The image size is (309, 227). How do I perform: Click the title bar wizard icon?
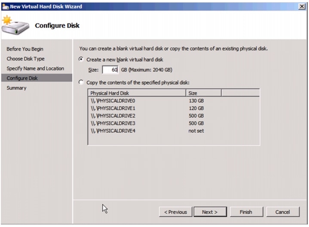pyautogui.click(x=6, y=6)
